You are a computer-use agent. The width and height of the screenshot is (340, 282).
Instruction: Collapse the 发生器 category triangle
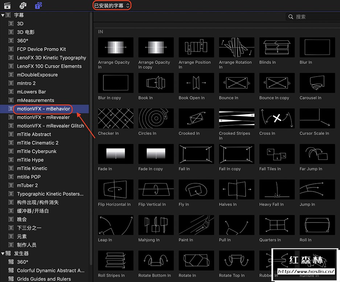[3, 253]
